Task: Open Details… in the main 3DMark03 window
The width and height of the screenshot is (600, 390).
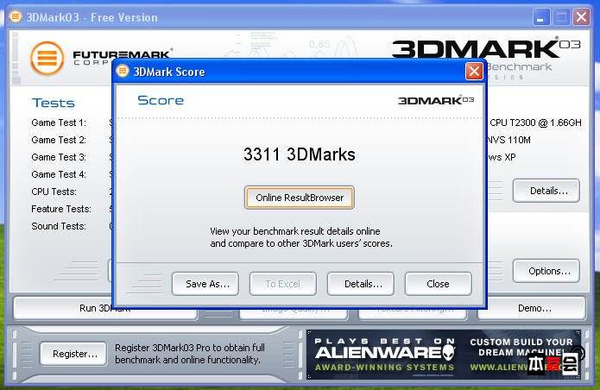Action: tap(546, 191)
